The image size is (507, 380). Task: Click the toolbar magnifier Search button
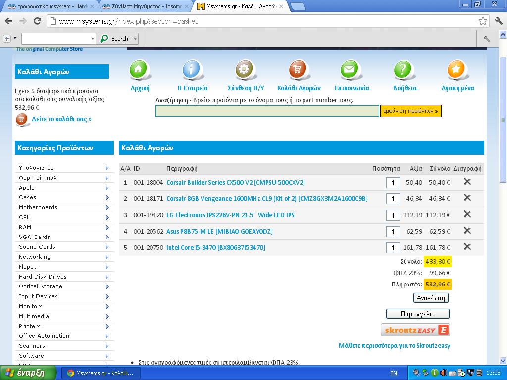click(x=114, y=39)
